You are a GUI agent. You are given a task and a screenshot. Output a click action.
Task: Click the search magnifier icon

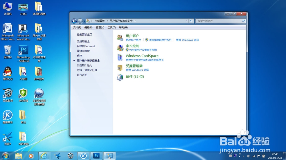243,21
